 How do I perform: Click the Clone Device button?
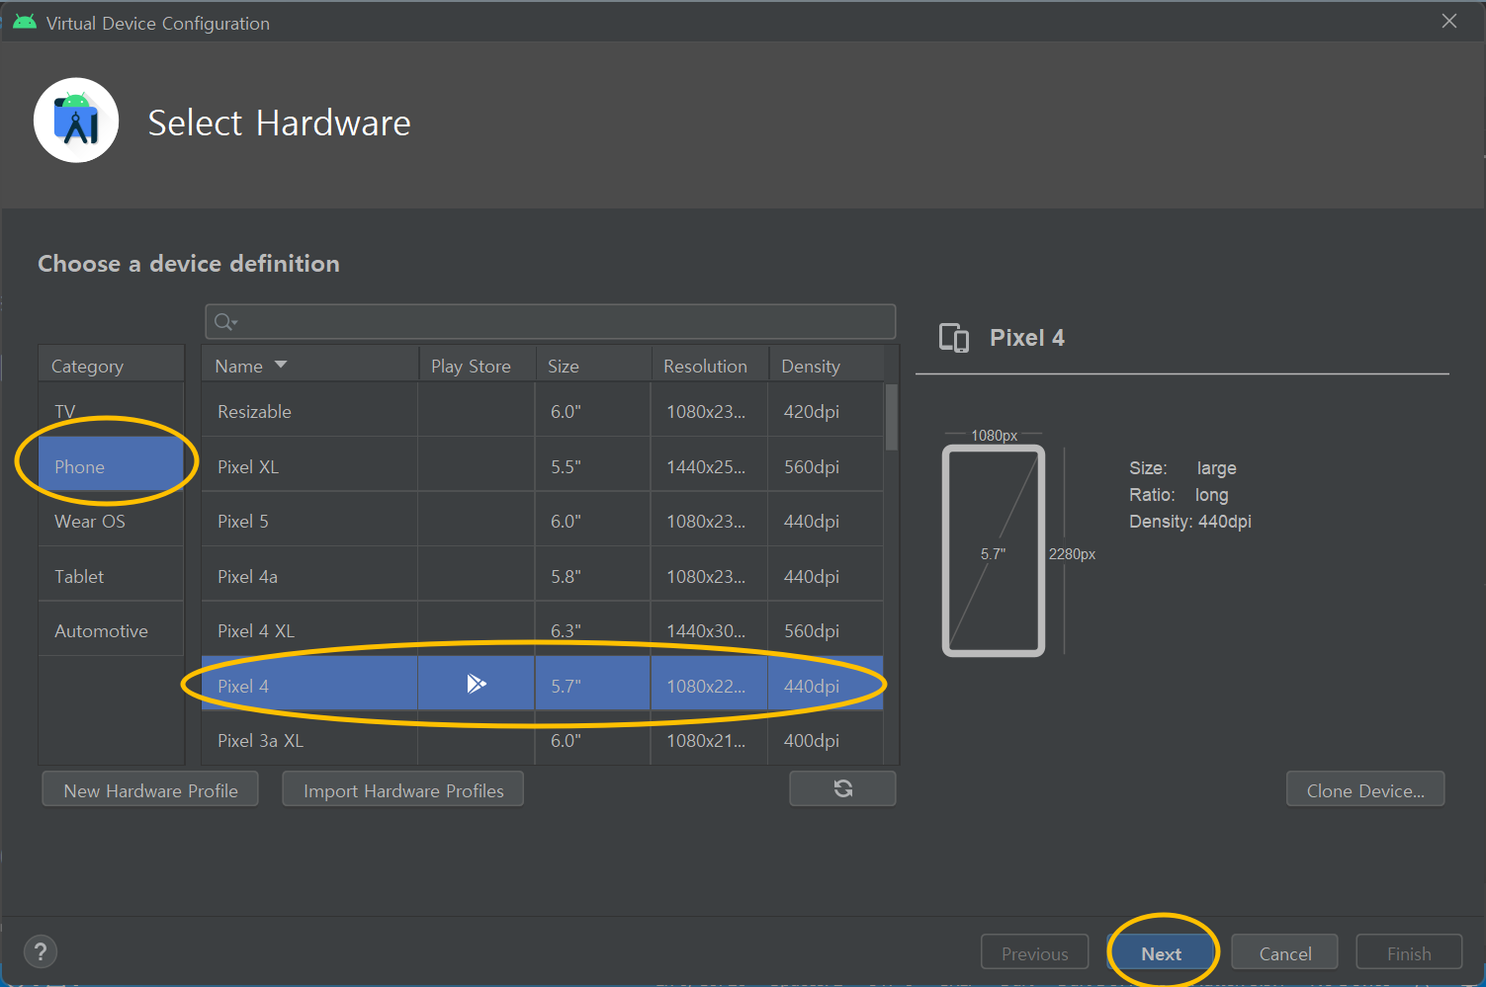(1365, 790)
